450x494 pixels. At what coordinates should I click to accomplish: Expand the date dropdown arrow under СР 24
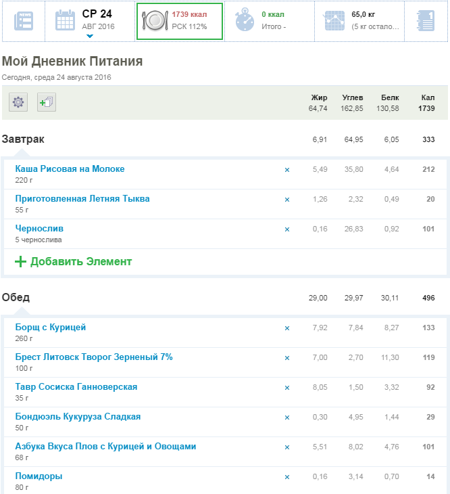pos(90,37)
